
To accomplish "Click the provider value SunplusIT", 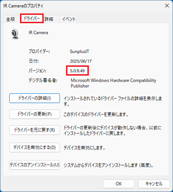I will click(x=80, y=51).
